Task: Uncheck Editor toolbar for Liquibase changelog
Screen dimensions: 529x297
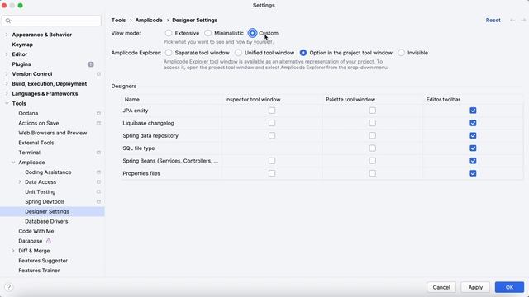Action: (473, 123)
